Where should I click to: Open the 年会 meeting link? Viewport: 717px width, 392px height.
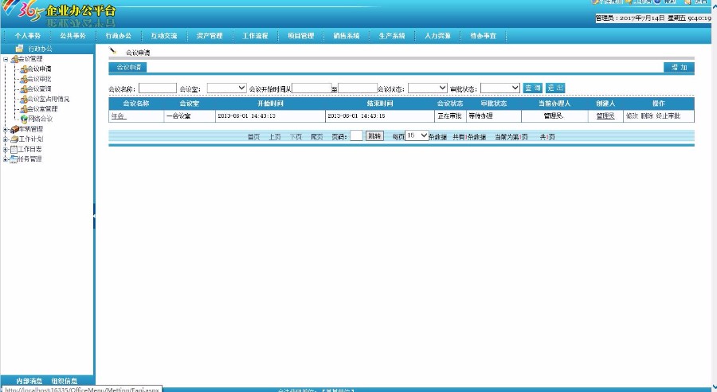click(x=118, y=116)
